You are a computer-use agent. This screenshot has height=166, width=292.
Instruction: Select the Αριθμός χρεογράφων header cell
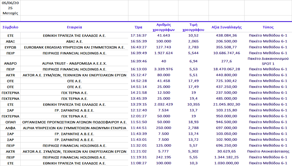[x=164, y=27]
